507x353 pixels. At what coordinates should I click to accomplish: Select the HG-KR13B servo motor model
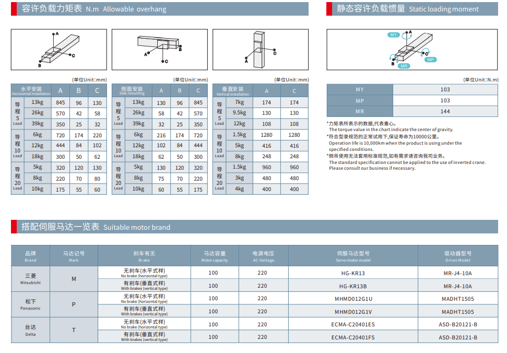pos(353,286)
